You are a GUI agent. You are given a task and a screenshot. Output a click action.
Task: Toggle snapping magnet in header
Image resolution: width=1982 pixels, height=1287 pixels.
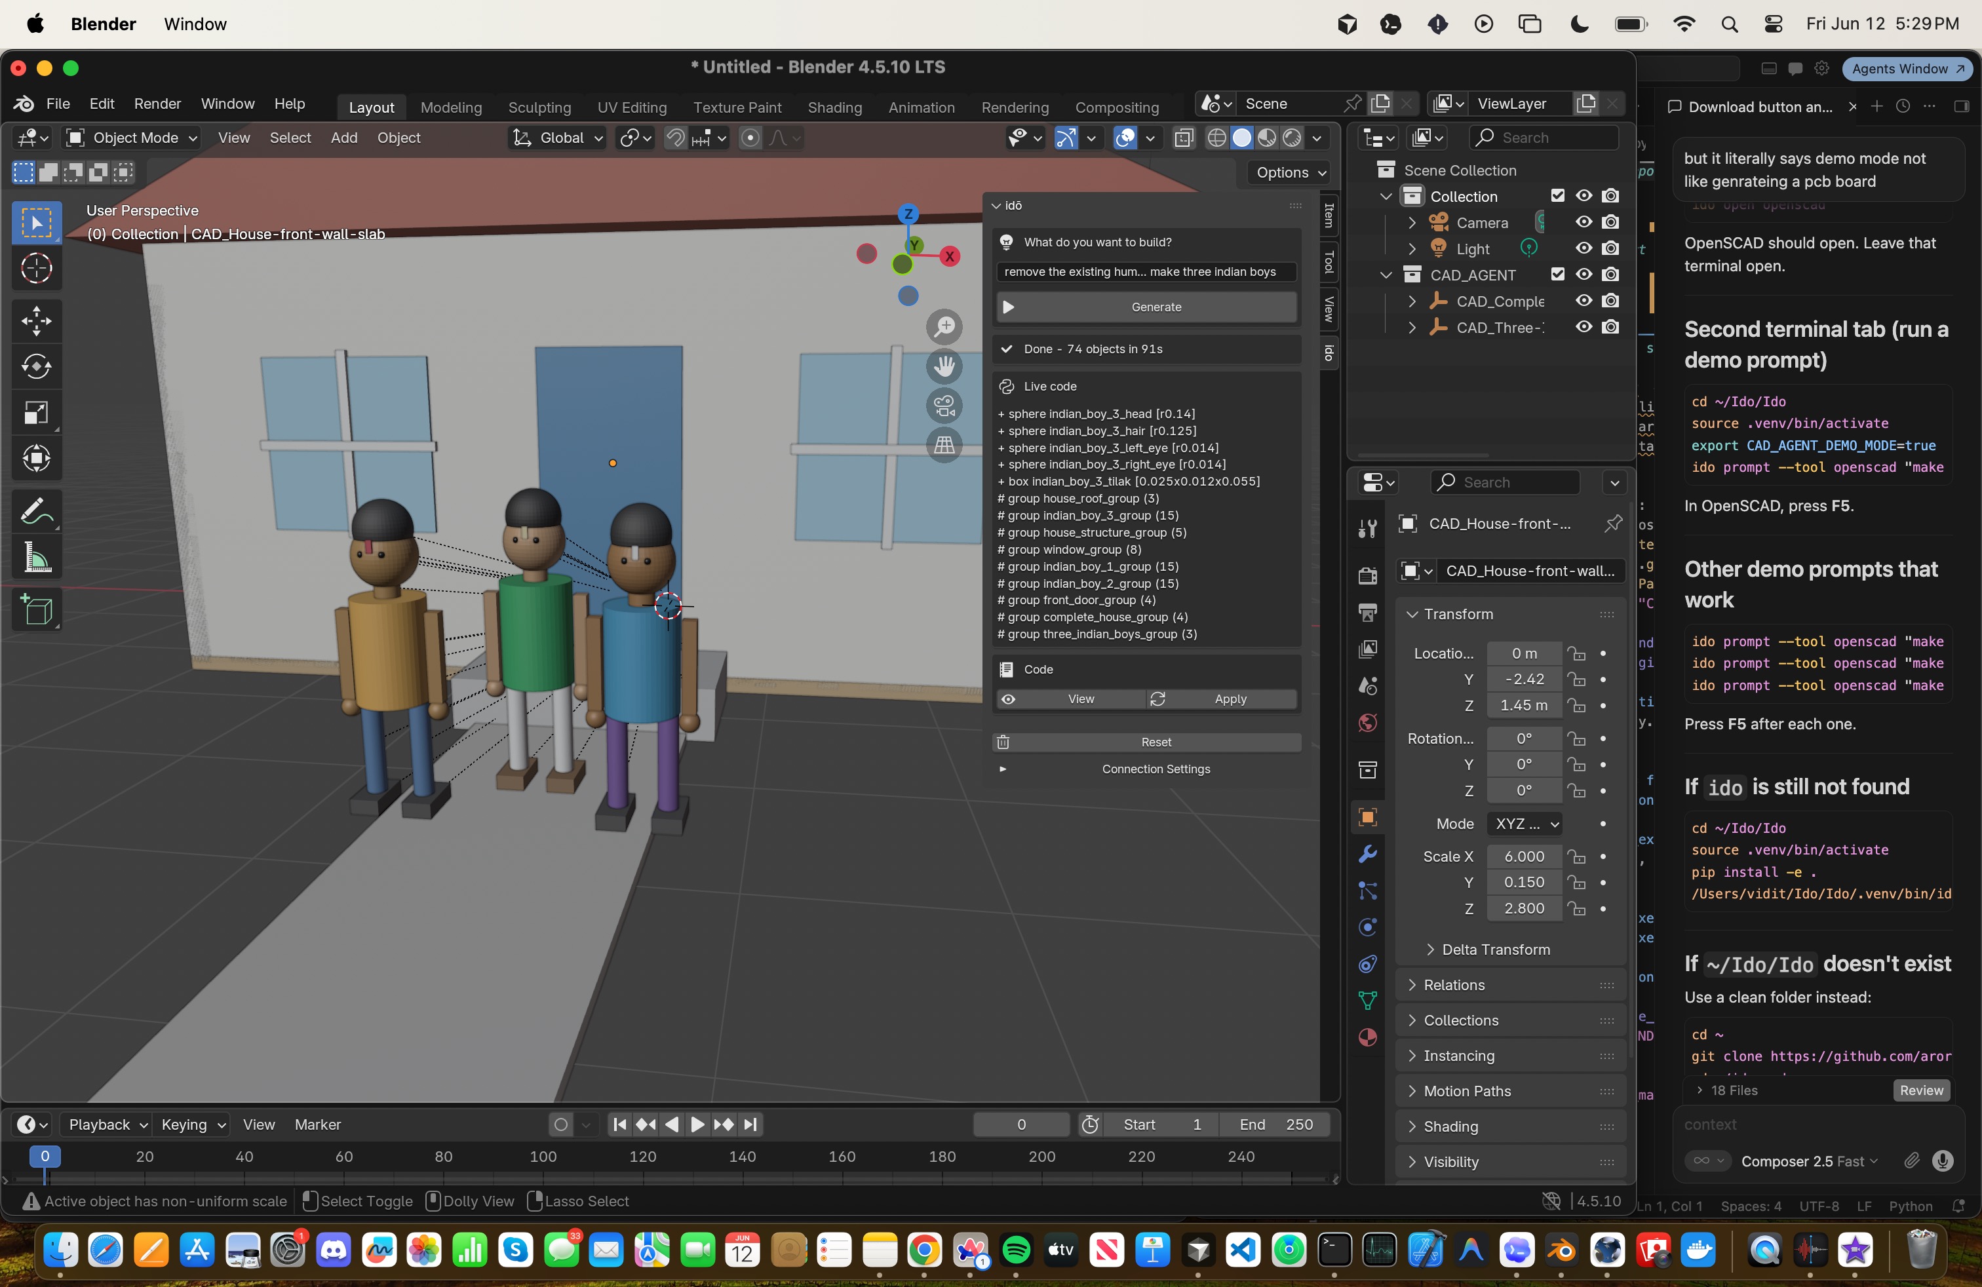[675, 138]
